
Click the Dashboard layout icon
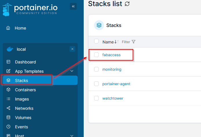pos(8,62)
